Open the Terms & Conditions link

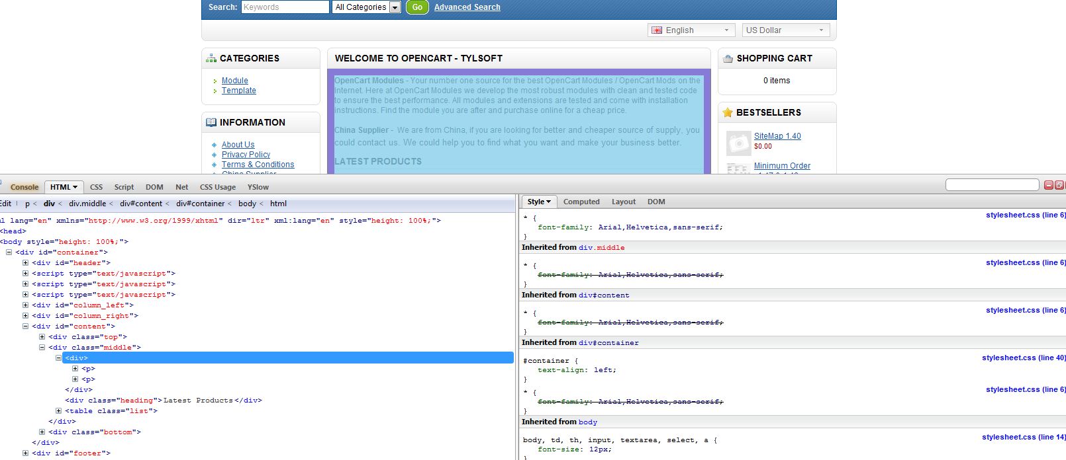(258, 165)
